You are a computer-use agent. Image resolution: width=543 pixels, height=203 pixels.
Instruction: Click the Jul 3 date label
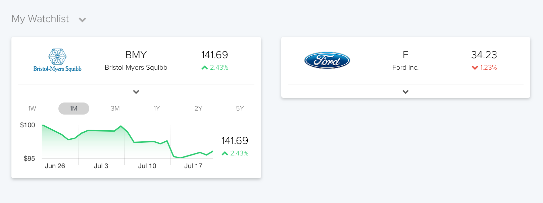point(101,166)
